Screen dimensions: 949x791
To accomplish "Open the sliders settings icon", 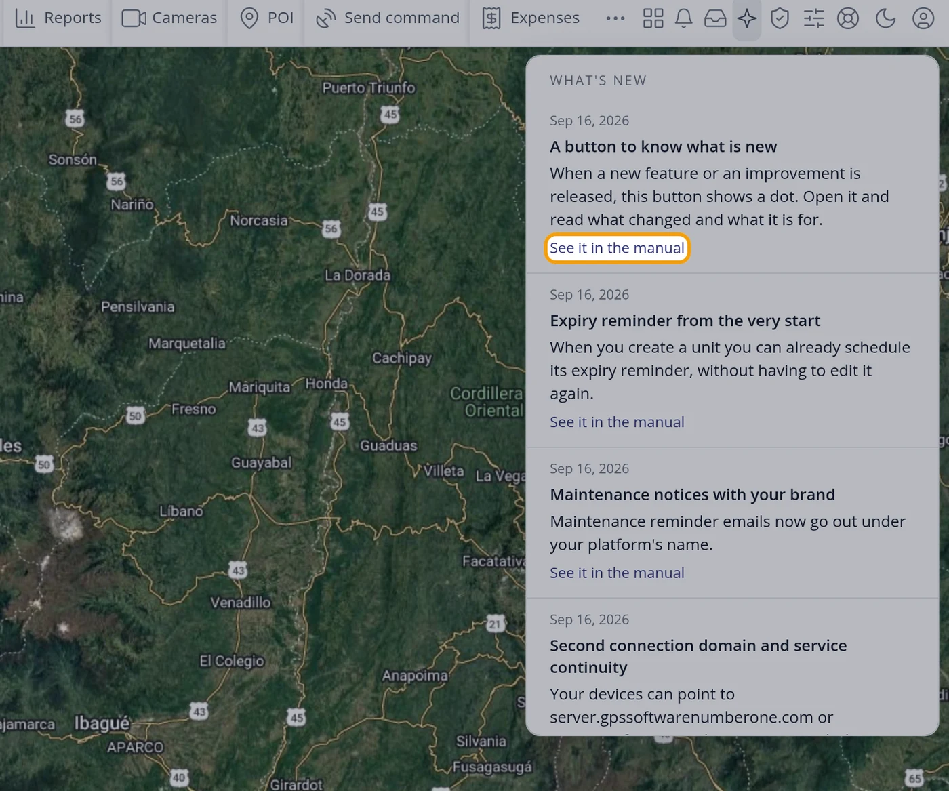I will (x=813, y=18).
